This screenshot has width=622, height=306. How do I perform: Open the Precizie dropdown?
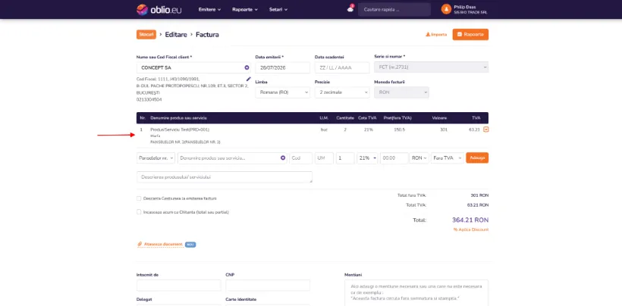[342, 92]
